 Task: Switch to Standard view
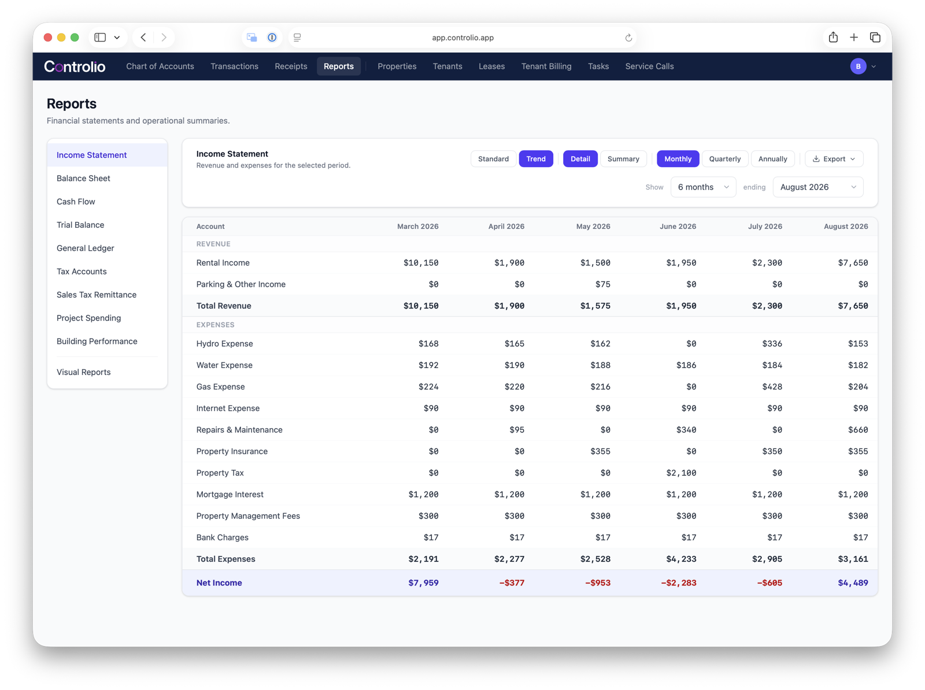493,159
